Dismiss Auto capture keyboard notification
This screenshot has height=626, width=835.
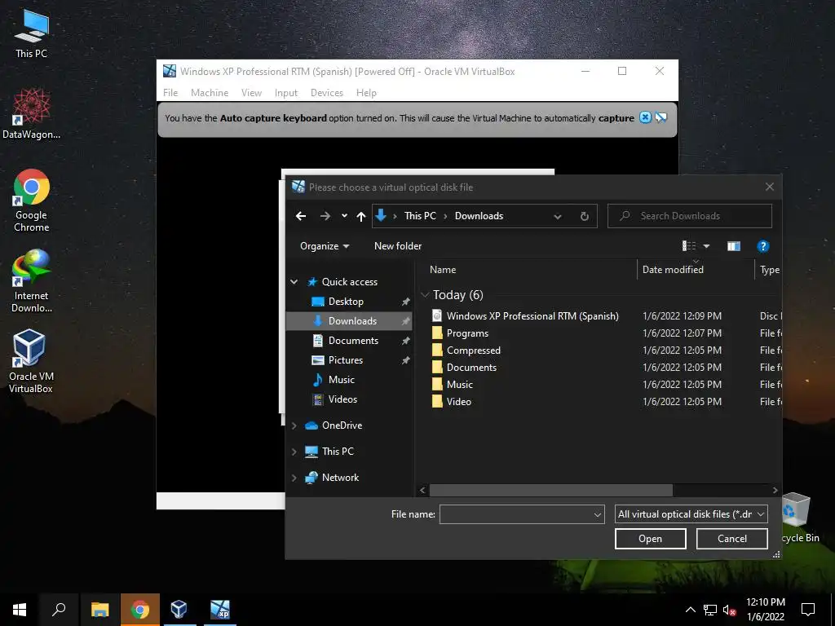coord(645,117)
